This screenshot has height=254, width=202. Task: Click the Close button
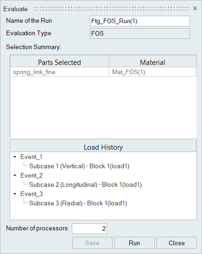click(x=177, y=243)
